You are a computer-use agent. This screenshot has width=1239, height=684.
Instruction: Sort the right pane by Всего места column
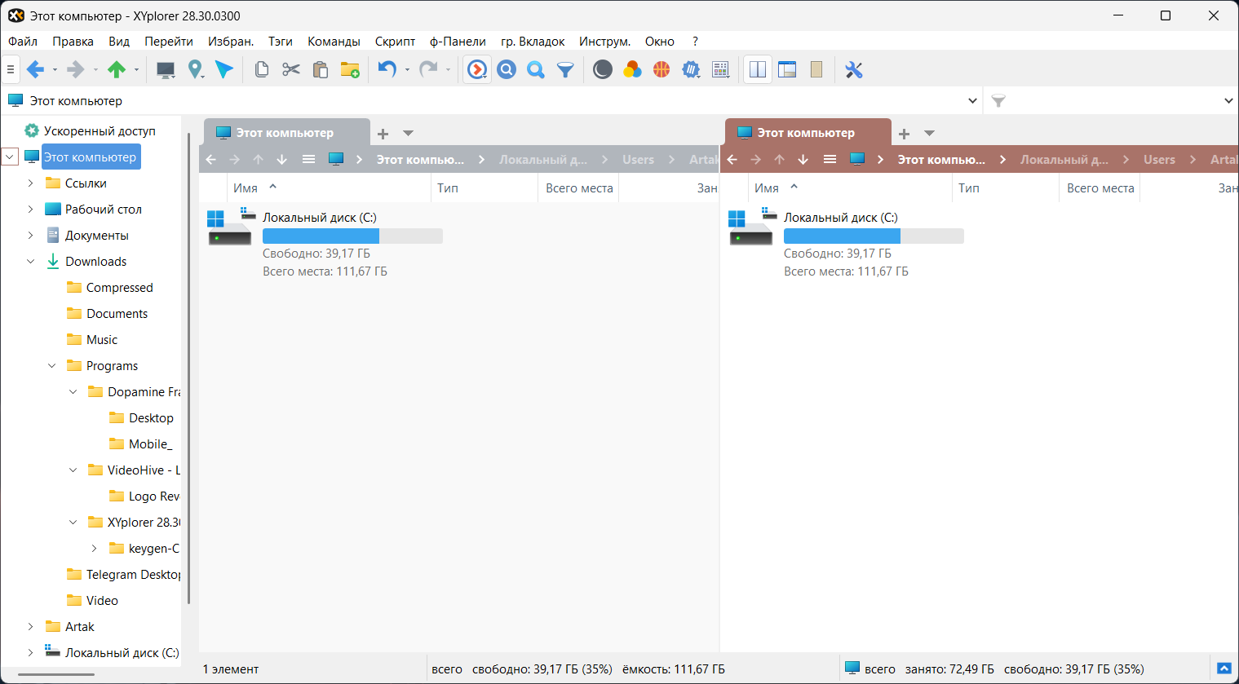coord(1100,188)
